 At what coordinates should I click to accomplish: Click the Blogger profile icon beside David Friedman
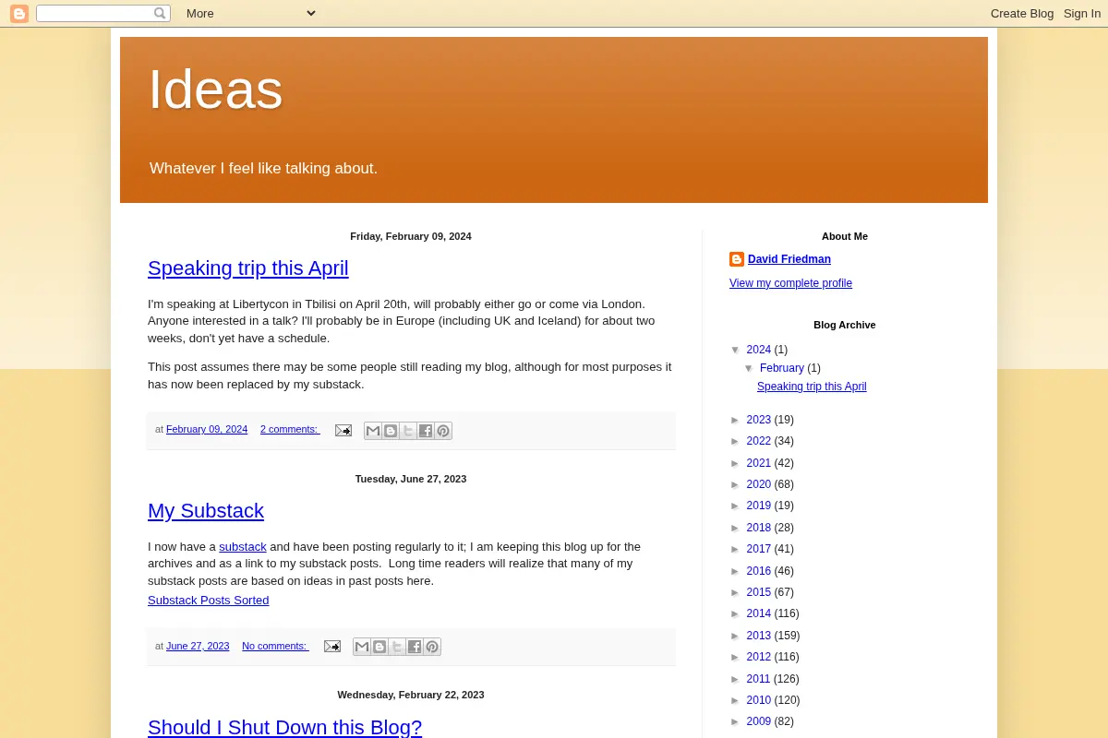pyautogui.click(x=737, y=259)
